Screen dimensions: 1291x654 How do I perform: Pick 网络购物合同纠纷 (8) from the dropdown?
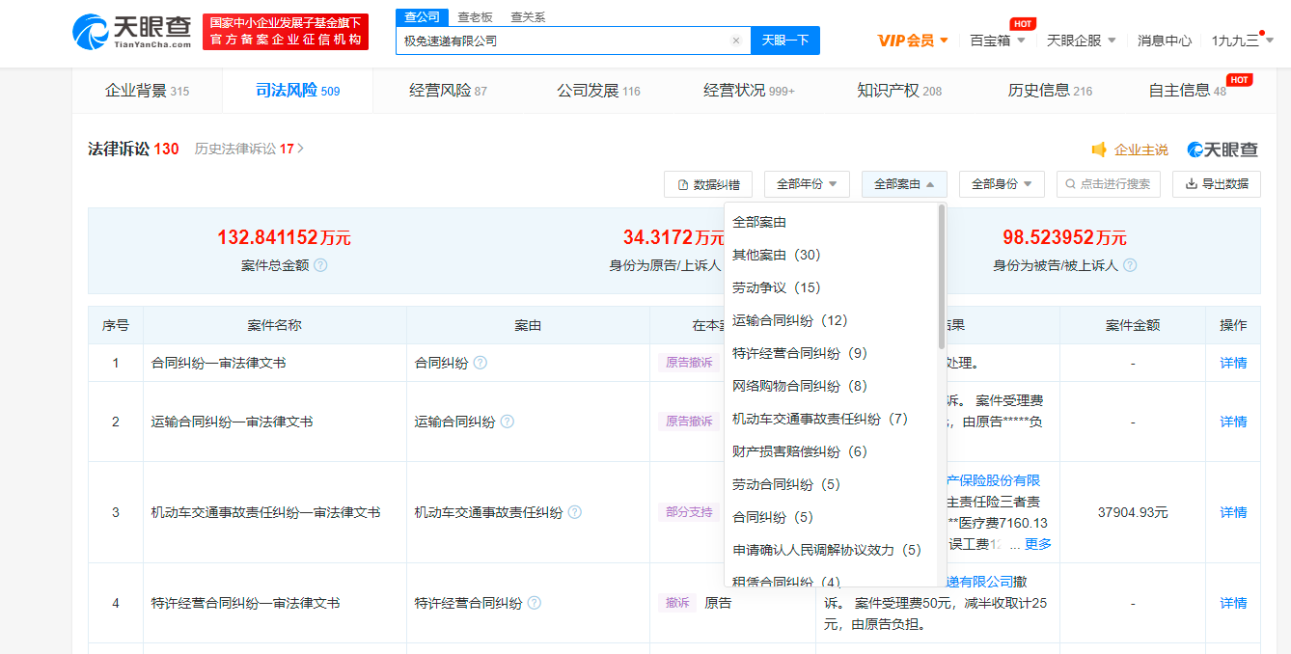coord(800,386)
